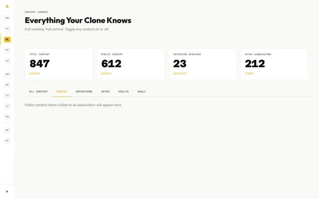Screen dimensions: 319x199
Task: Click the yellow triangle logo icon
Action: [x=7, y=6]
